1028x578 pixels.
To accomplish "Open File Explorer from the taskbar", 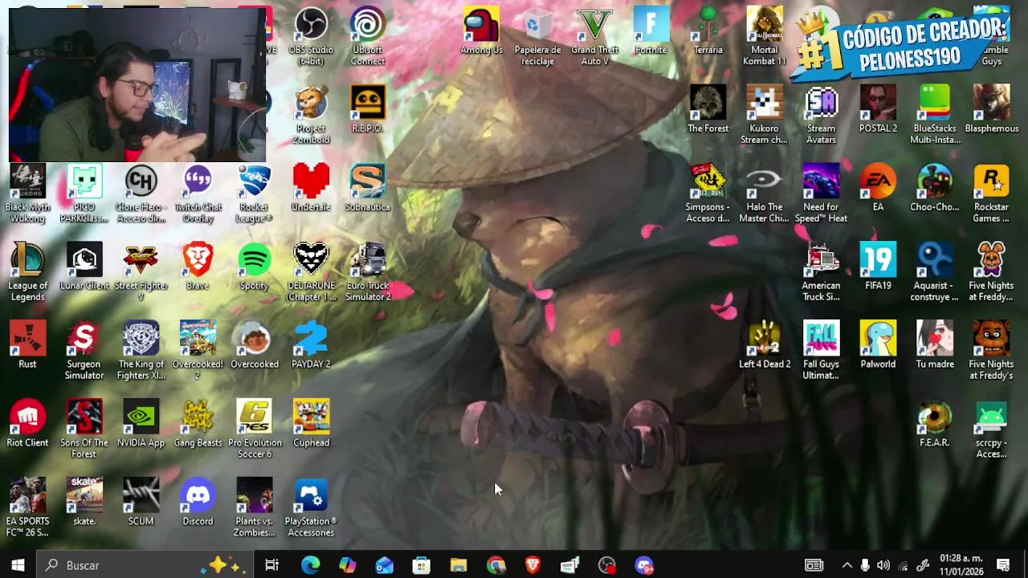I will 459,565.
